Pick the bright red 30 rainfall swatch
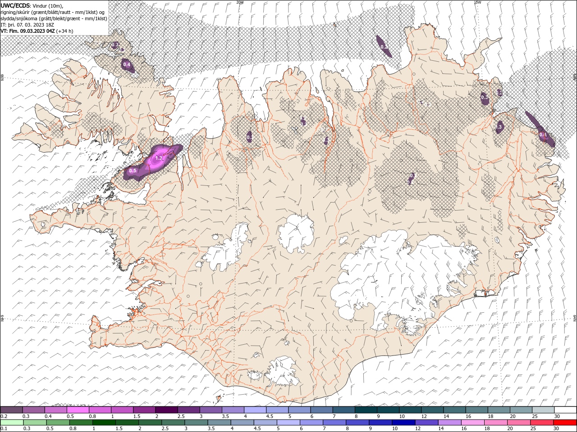Screen dimensions: 577x432 coord(564,422)
